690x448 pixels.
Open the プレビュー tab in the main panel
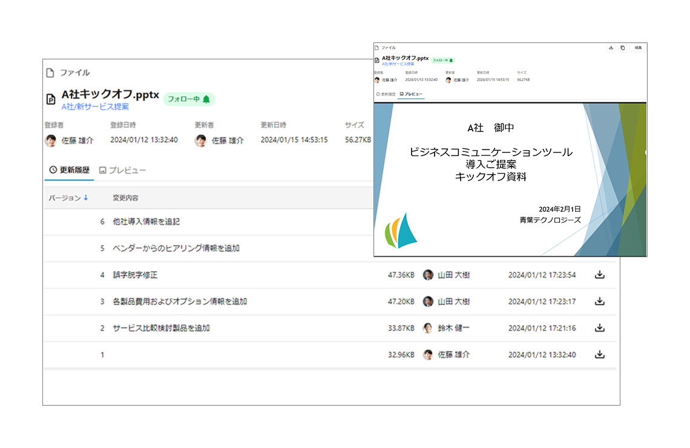pyautogui.click(x=122, y=170)
